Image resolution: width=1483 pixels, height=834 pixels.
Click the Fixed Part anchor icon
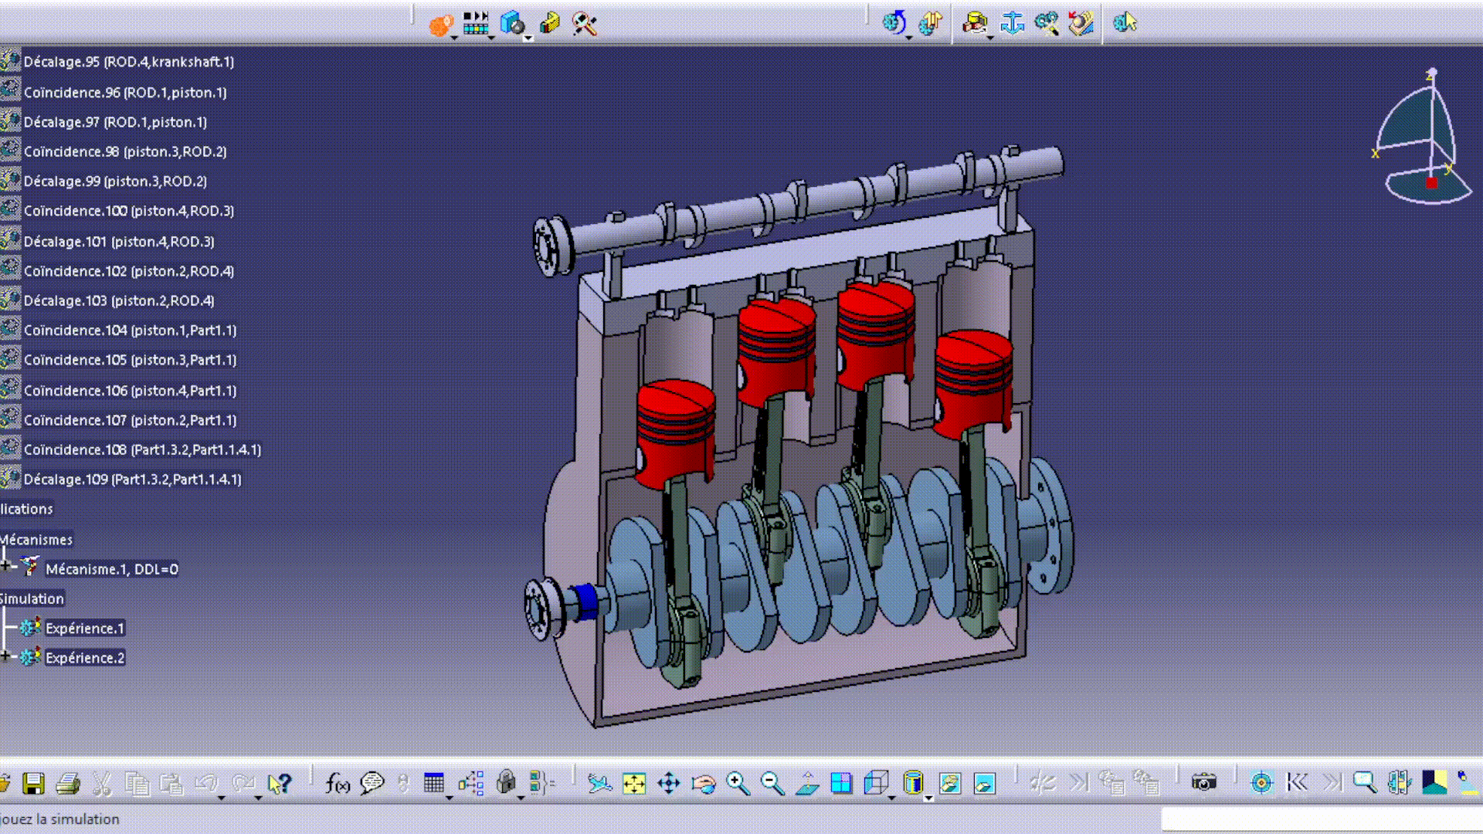coord(1012,23)
